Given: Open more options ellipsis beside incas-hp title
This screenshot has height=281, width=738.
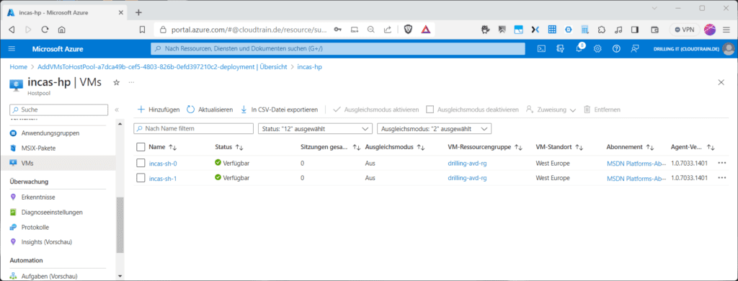Looking at the screenshot, I should click(x=131, y=82).
